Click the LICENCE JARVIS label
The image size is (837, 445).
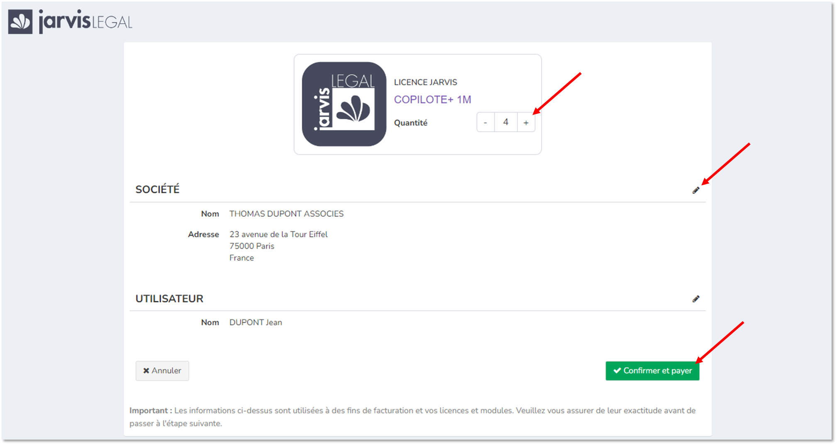[x=425, y=82]
